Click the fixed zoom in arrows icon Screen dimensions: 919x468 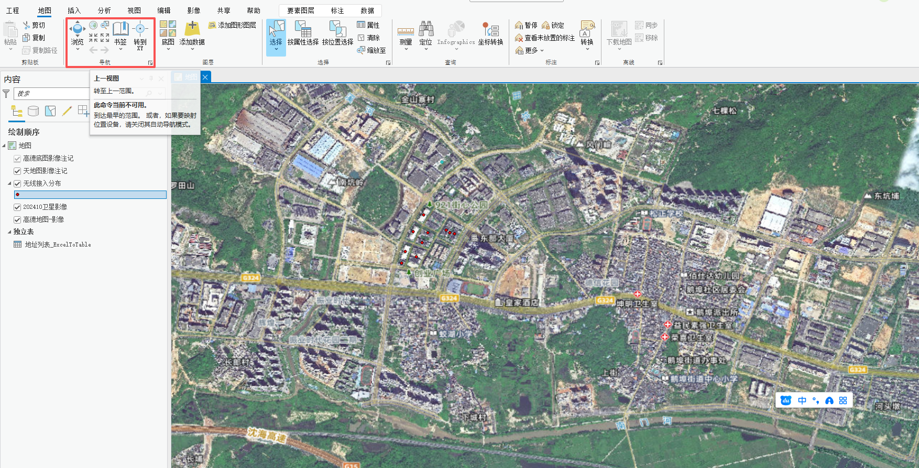(93, 38)
